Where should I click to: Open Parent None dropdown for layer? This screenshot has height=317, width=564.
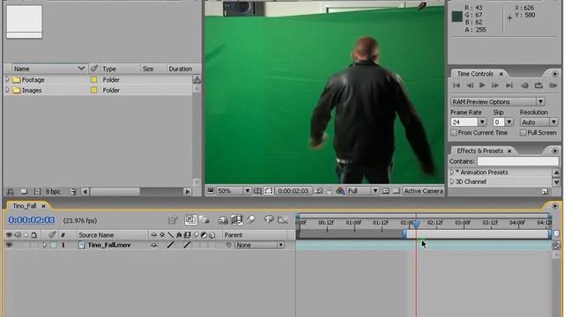click(259, 245)
